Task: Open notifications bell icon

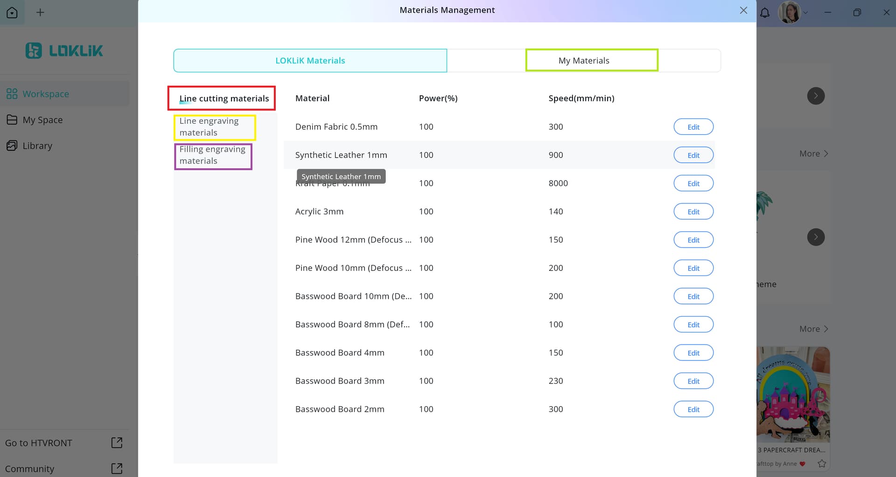Action: [764, 13]
